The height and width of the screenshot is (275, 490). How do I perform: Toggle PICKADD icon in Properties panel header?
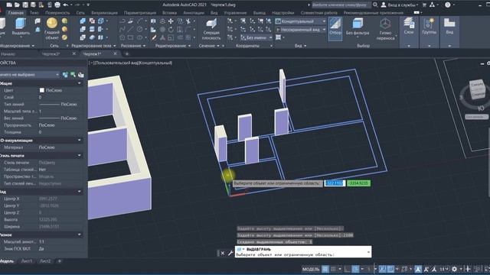point(65,75)
